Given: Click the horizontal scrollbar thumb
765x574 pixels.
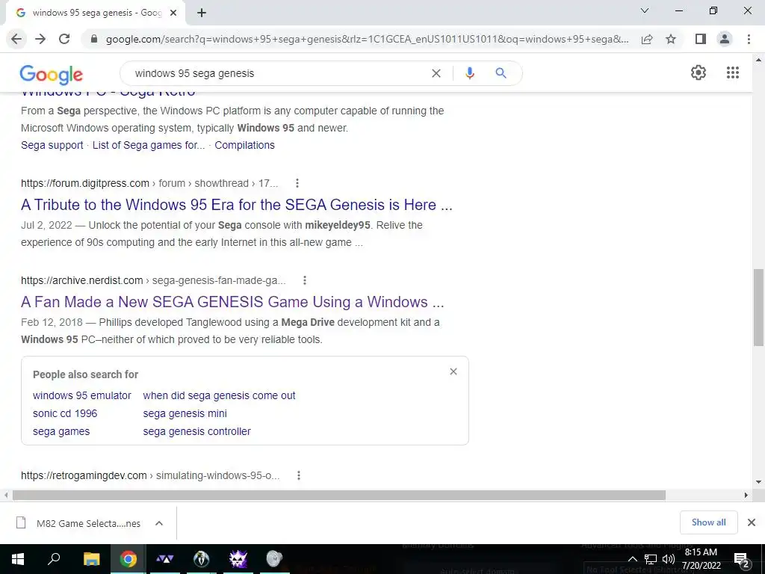Looking at the screenshot, I should [339, 495].
